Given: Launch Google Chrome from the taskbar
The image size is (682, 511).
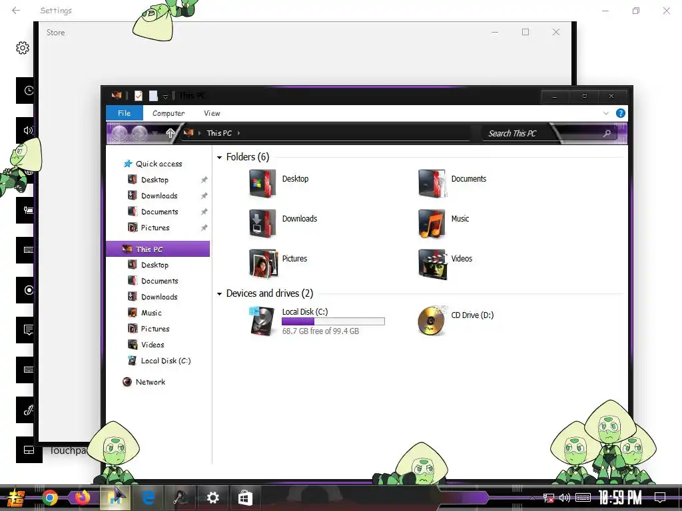Looking at the screenshot, I should (49, 498).
